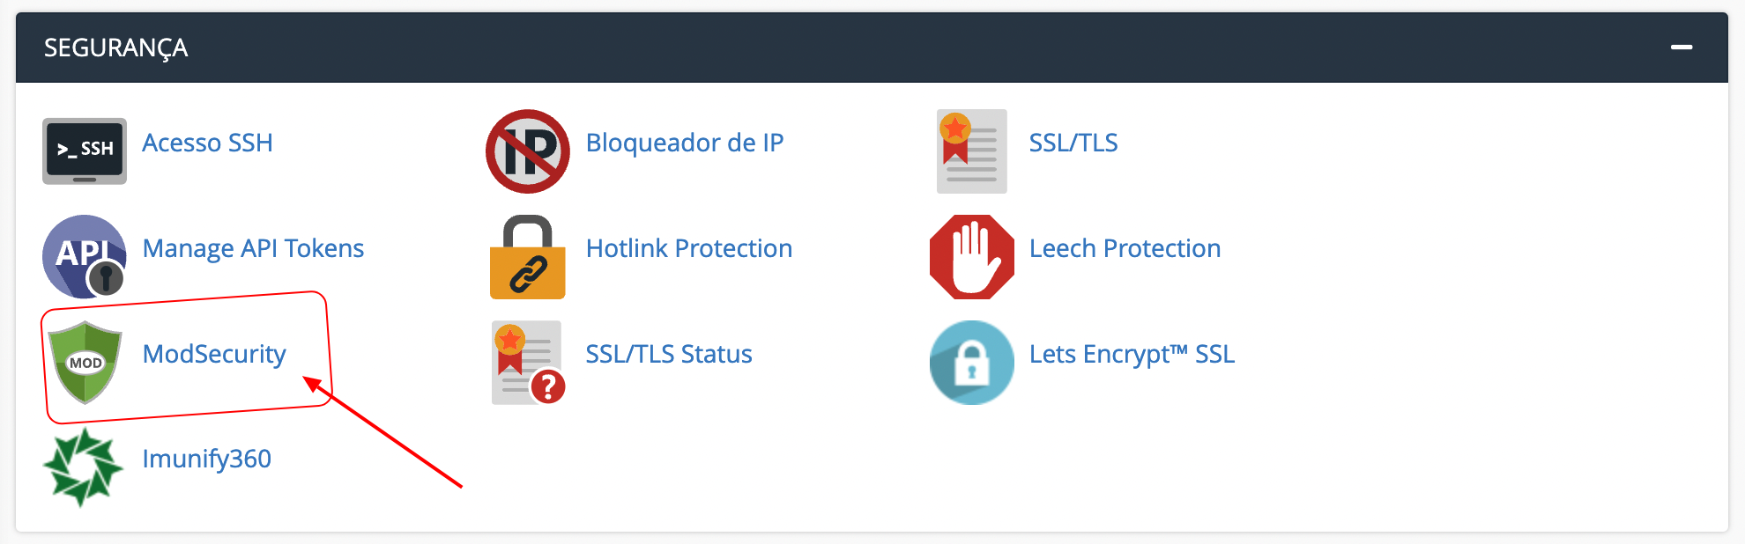Open the ModSecurity green shield icon
This screenshot has width=1745, height=544.
click(85, 362)
